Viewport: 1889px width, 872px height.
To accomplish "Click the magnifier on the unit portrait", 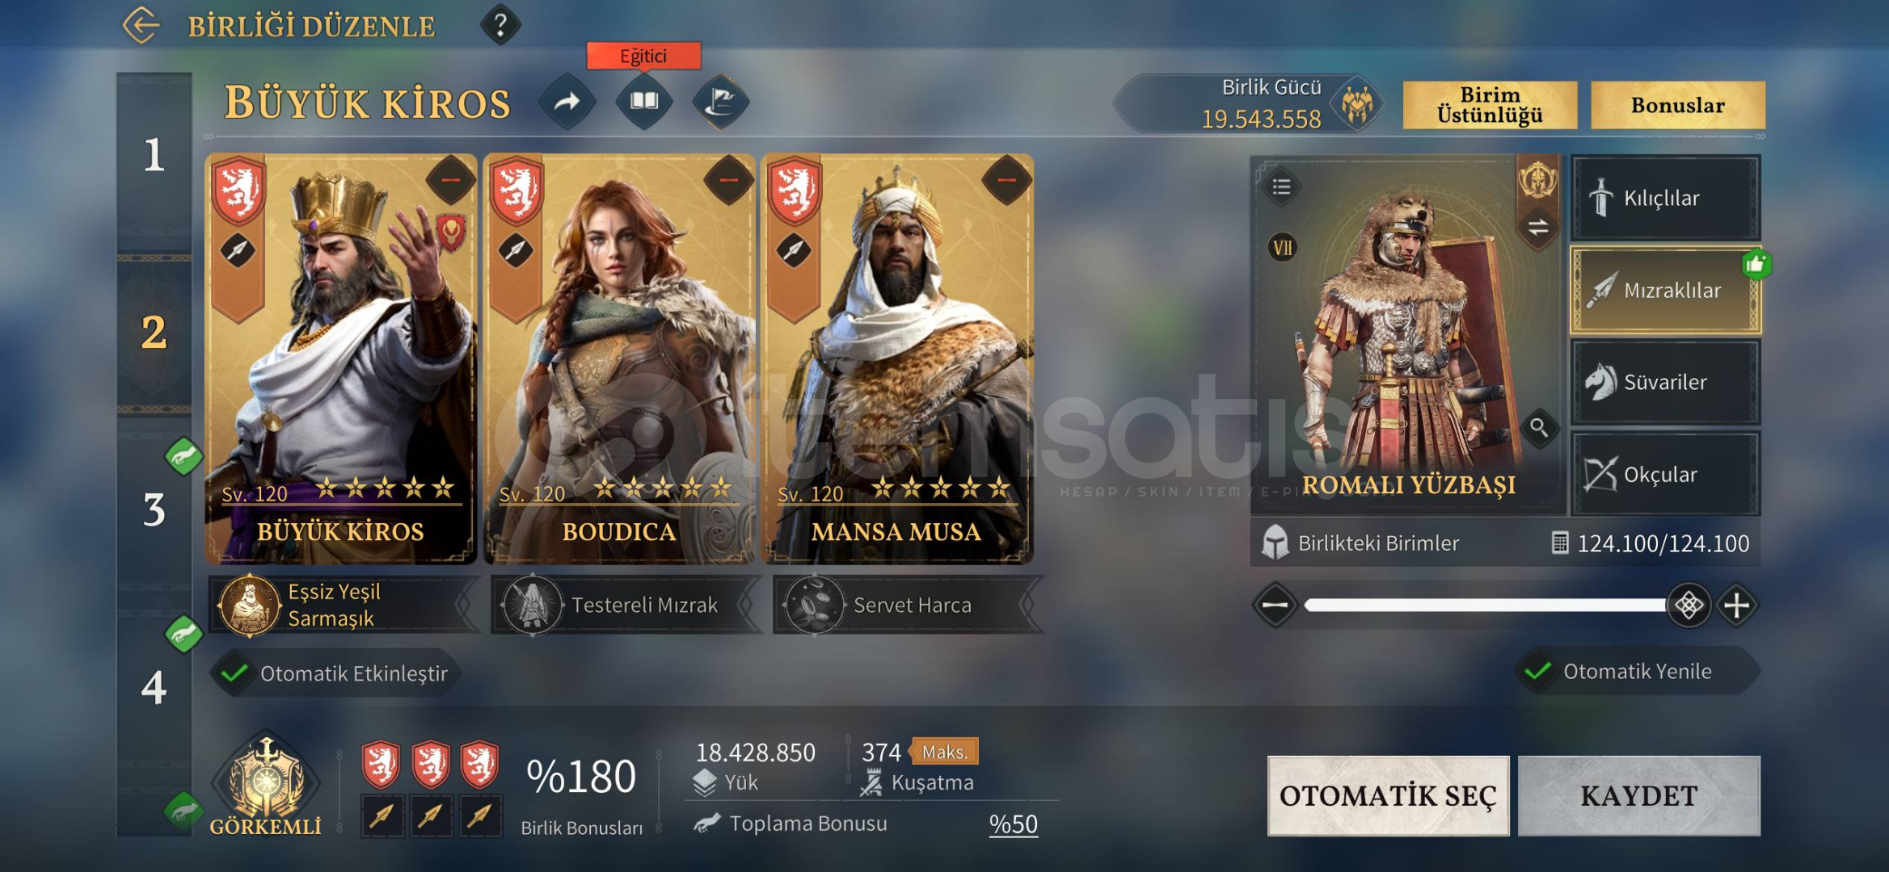I will point(1538,427).
